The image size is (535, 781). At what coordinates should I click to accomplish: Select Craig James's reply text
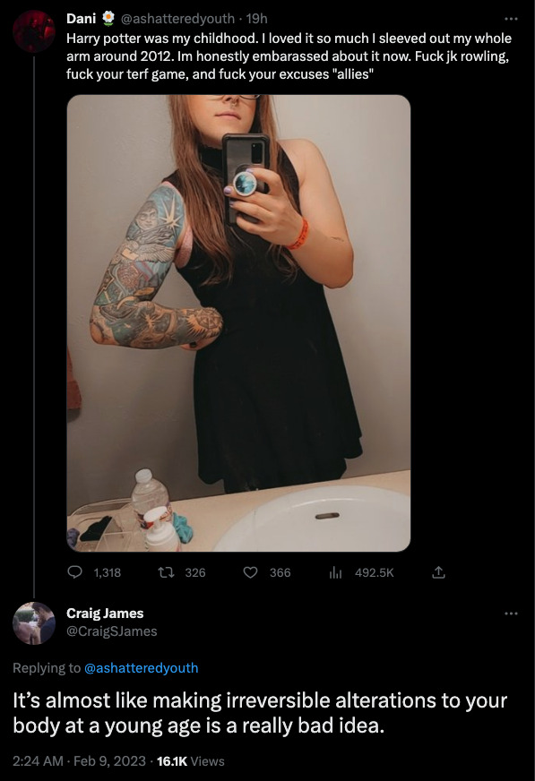click(260, 713)
